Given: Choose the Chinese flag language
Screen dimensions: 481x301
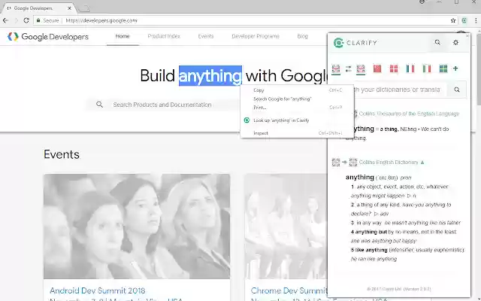Looking at the screenshot, I should (377, 68).
